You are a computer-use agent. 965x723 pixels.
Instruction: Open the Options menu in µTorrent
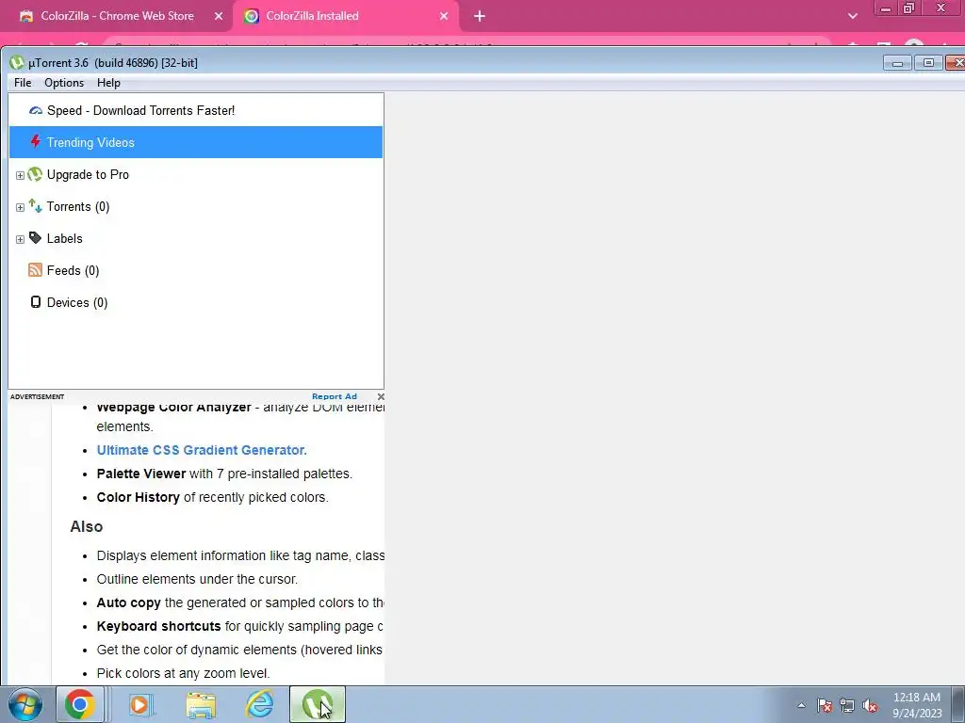(x=64, y=83)
